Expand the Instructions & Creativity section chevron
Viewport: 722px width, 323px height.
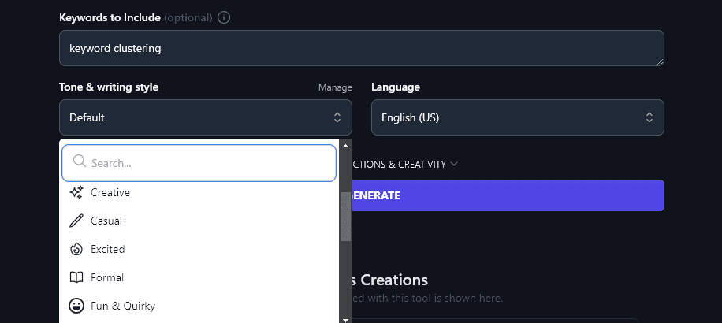tap(454, 165)
